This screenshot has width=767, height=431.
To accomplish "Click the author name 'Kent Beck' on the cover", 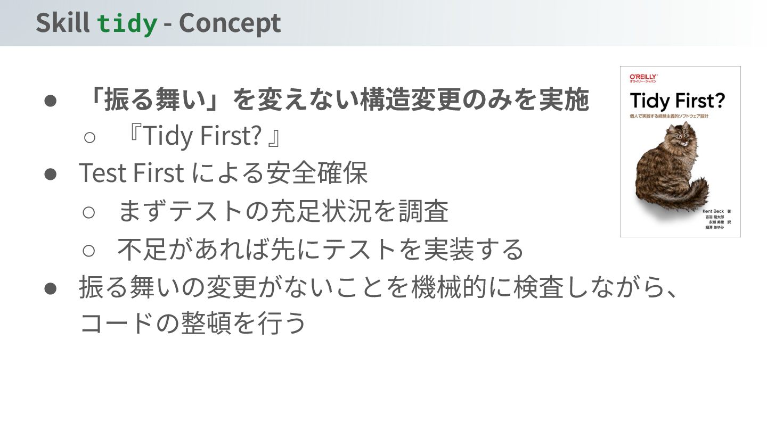I will (713, 211).
